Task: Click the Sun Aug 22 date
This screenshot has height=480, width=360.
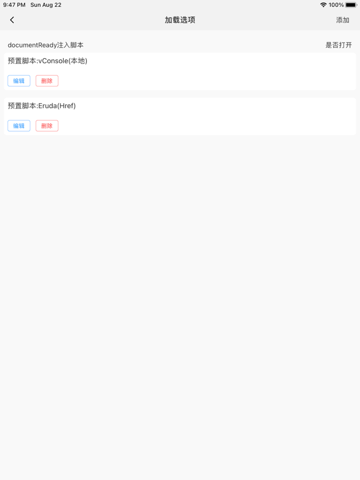Action: pos(46,5)
